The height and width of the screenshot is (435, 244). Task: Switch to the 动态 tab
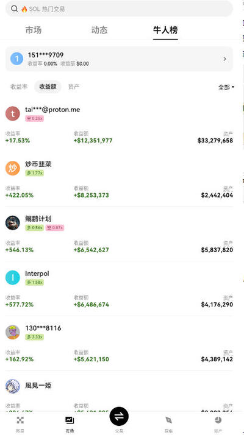coord(99,30)
